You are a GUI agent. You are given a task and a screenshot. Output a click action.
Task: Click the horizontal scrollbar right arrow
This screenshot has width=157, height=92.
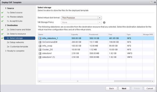(153, 81)
